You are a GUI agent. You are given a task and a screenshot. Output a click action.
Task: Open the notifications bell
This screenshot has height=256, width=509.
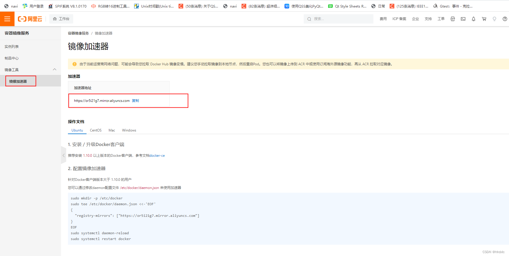474,19
